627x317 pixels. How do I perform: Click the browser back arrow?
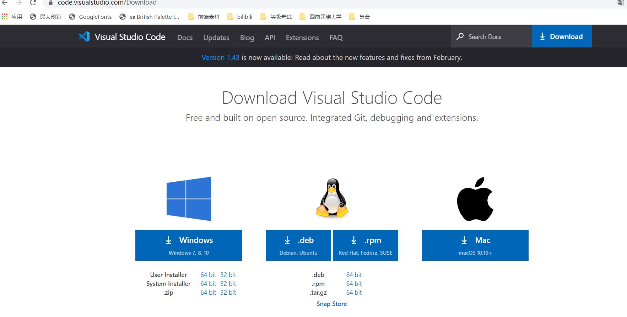(x=5, y=3)
